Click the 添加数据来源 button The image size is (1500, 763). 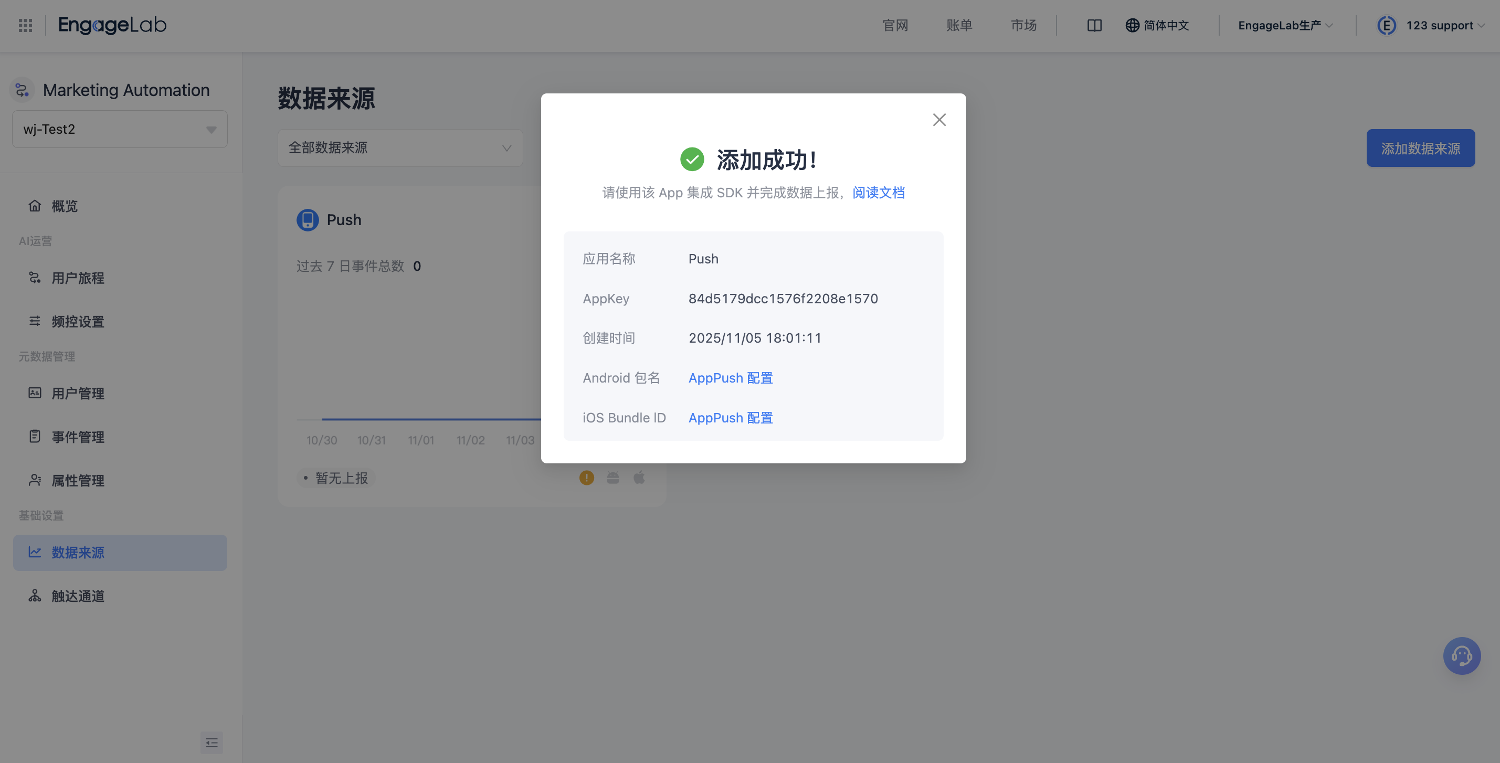1420,149
